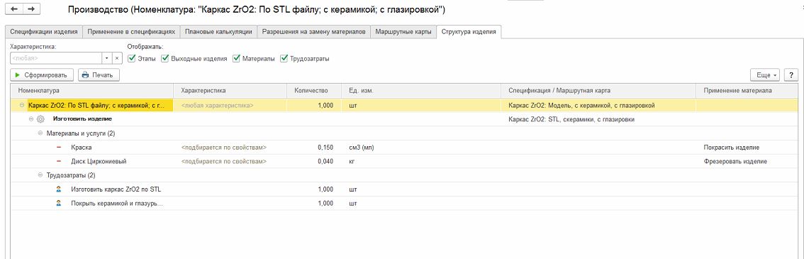
Task: Click the Фрезеровать изделие cell
Action: [x=735, y=162]
